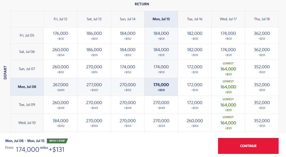Choose lowest 164,000 fare departing Wed, Jul 10
Image resolution: width=286 pixels, height=157 pixels.
tap(228, 123)
